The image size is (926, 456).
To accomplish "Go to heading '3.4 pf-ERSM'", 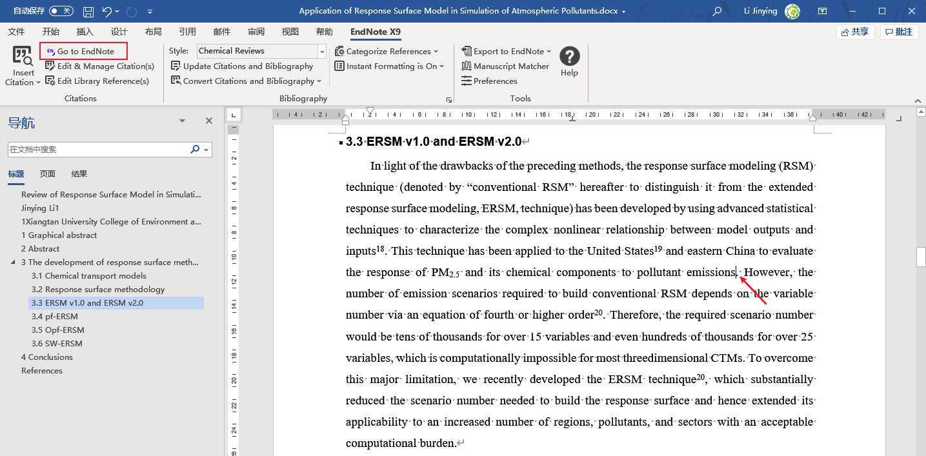I will coord(55,316).
